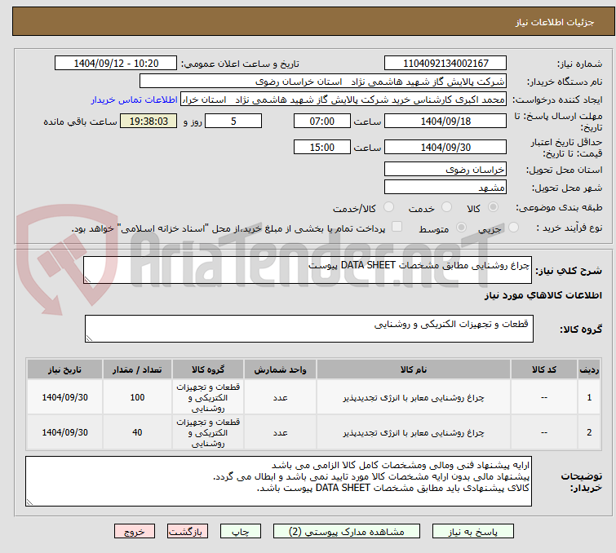Click row 2 unit cell عدد
This screenshot has height=553, width=616.
[280, 432]
